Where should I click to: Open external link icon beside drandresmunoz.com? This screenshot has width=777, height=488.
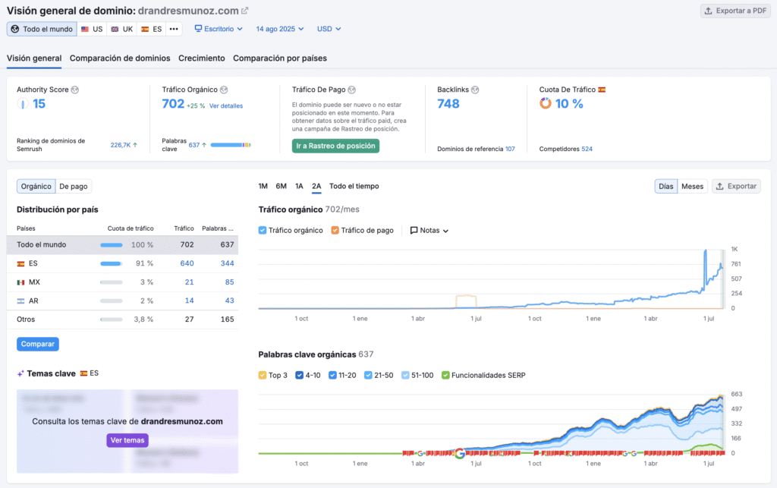pos(244,11)
